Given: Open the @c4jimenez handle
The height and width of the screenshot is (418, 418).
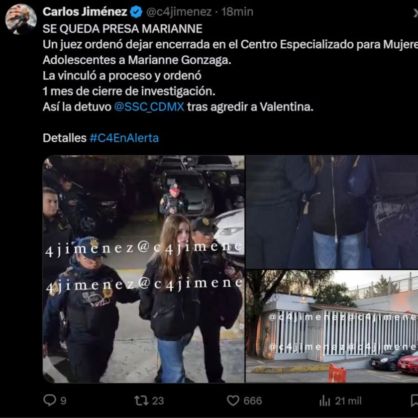Looking at the screenshot, I should [x=179, y=12].
